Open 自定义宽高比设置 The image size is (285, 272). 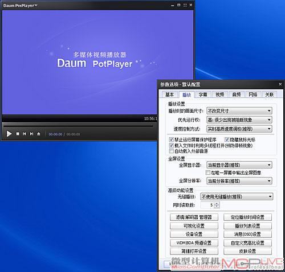point(247,243)
